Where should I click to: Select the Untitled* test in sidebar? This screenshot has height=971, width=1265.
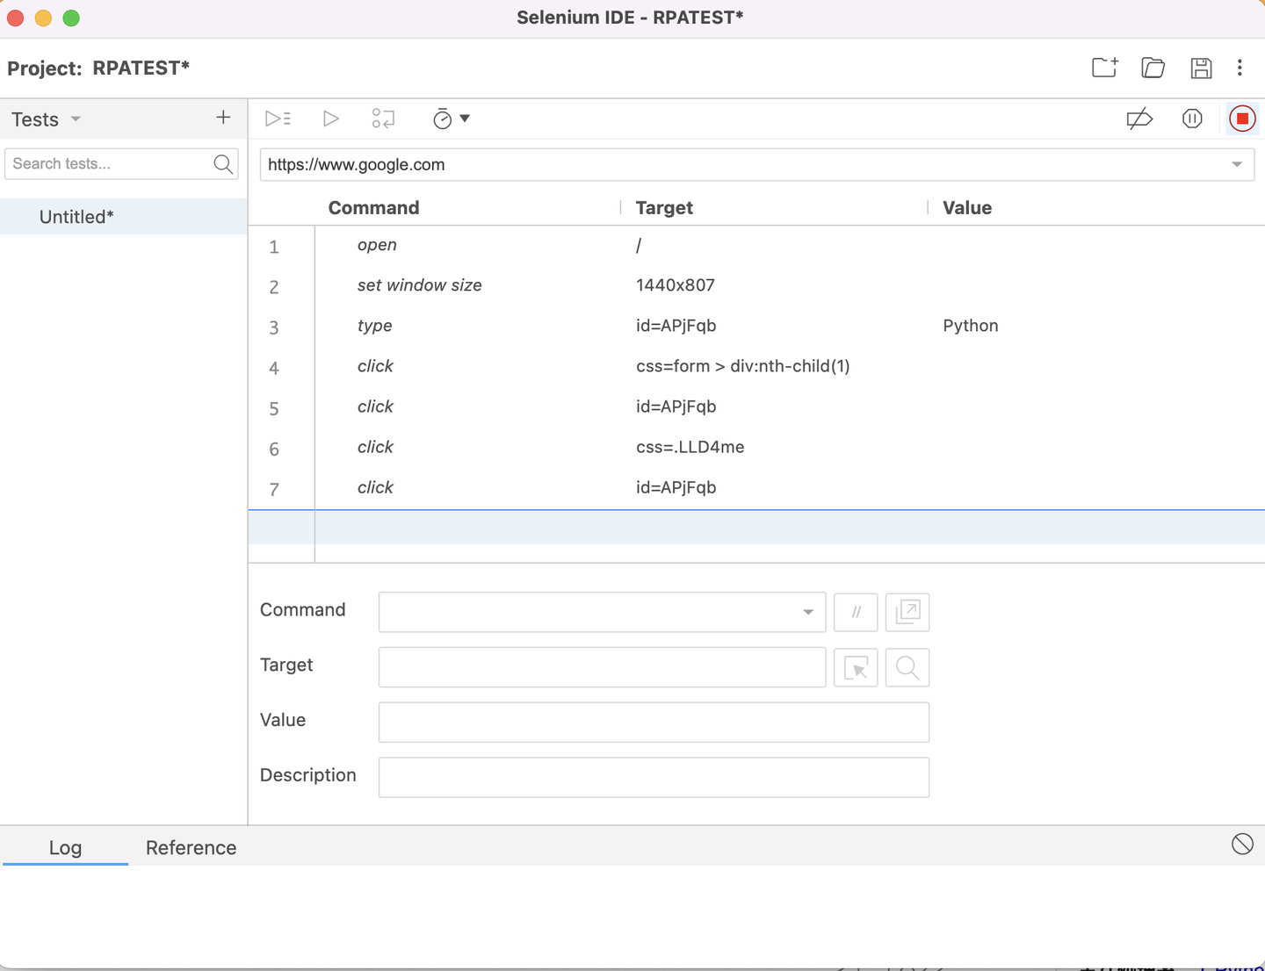tap(76, 217)
